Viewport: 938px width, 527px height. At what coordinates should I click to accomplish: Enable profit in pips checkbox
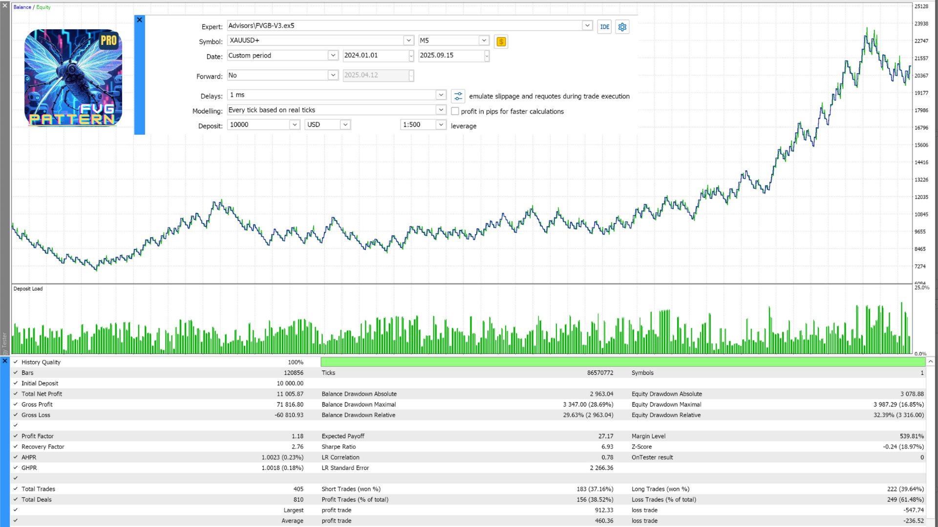click(x=455, y=111)
